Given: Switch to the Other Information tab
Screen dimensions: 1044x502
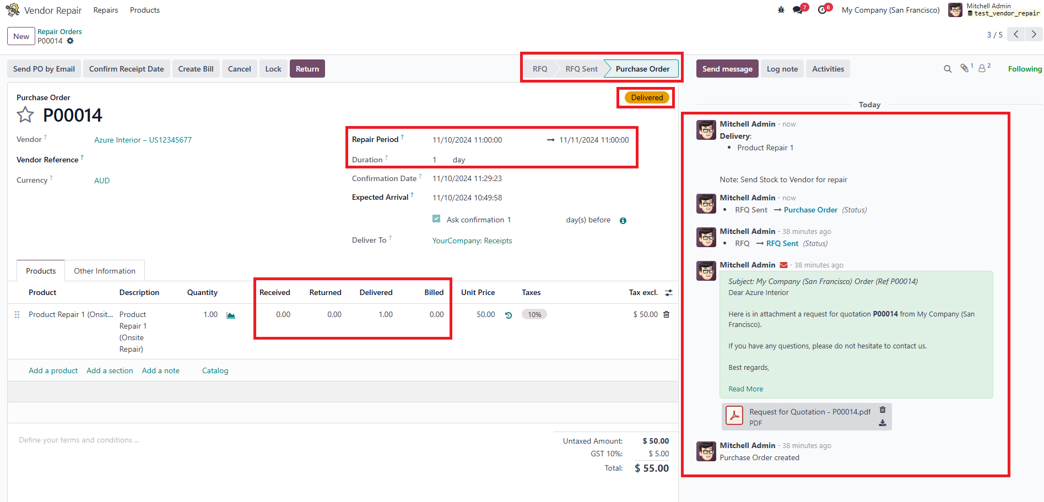Looking at the screenshot, I should 105,271.
